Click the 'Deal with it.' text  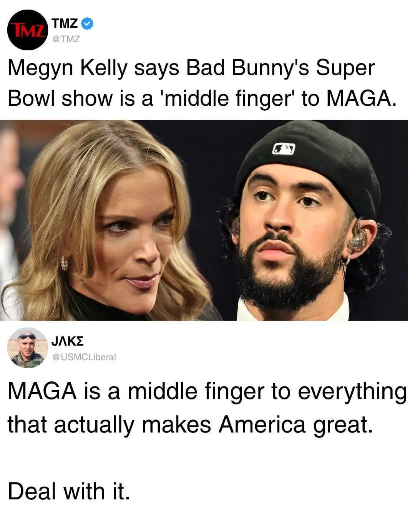69,491
